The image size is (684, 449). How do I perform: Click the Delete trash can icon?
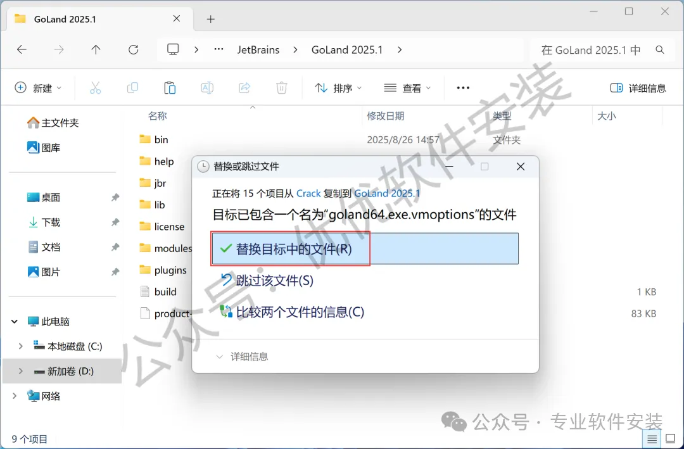(282, 88)
